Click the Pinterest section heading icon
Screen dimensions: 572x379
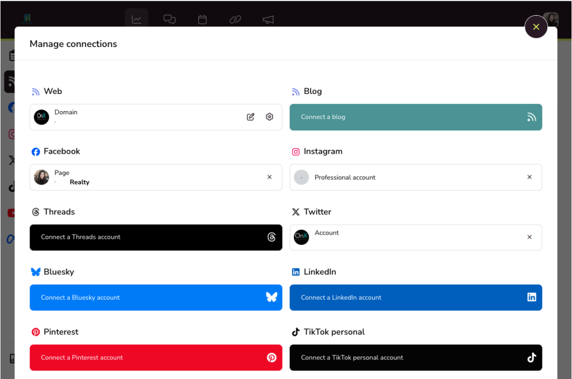tap(36, 332)
